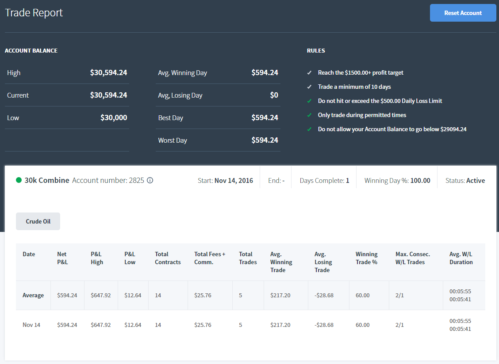This screenshot has width=499, height=364.
Task: Click the Winning Trade % column header
Action: pos(367,258)
